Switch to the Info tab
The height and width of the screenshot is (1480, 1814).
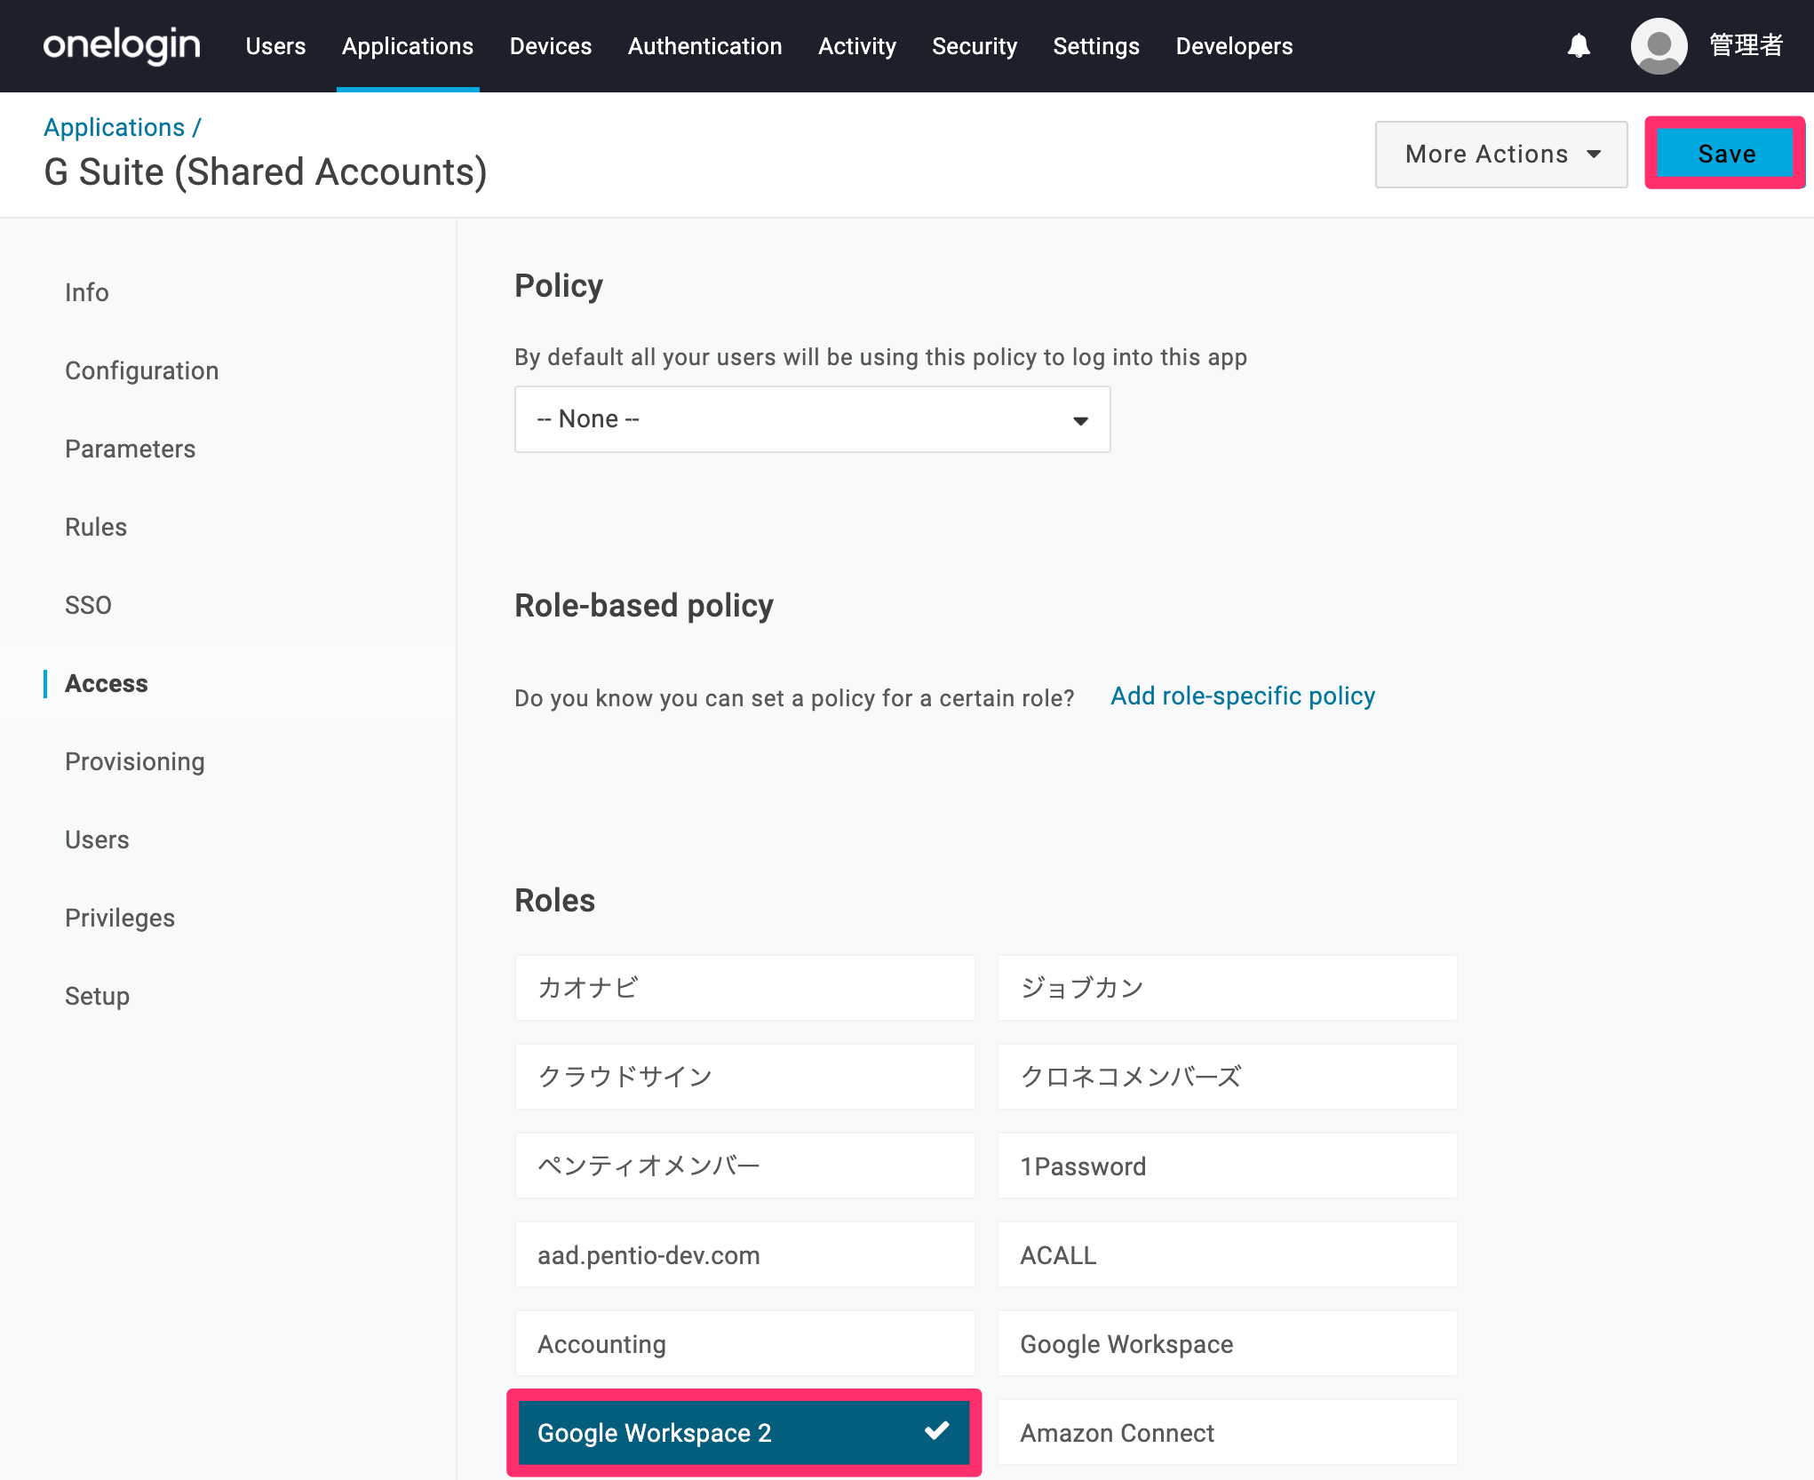click(86, 292)
